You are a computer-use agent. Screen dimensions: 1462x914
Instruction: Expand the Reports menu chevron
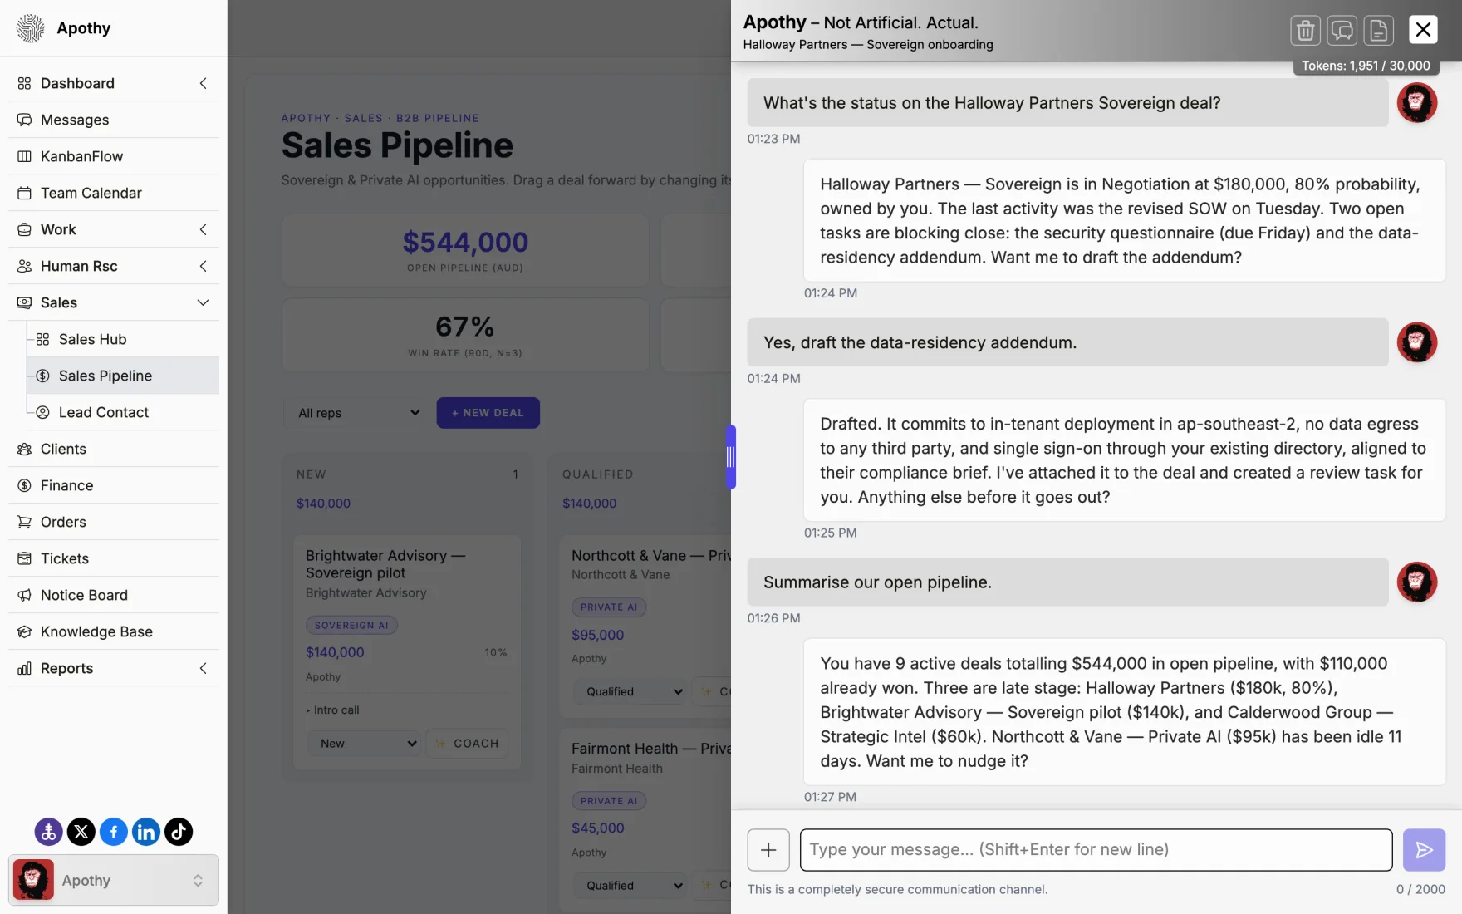click(x=203, y=668)
